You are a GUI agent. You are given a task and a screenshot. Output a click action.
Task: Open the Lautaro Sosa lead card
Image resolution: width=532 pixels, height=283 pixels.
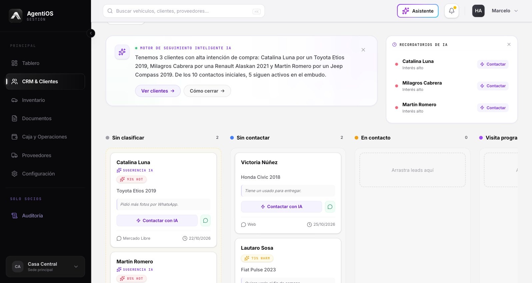point(288,260)
